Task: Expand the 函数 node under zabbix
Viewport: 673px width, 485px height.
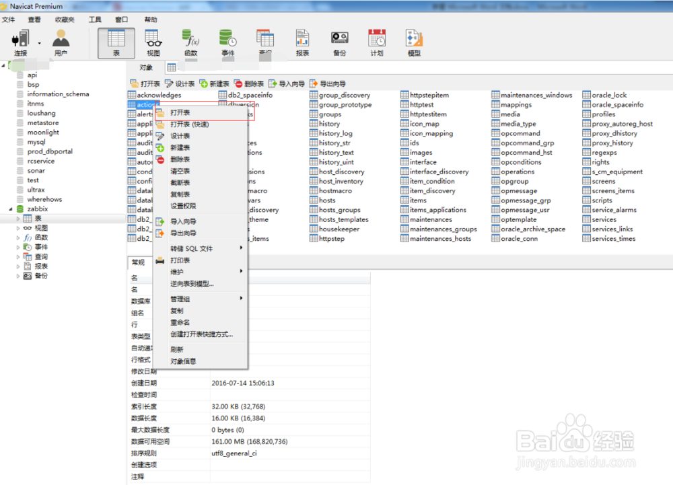Action: [x=18, y=237]
